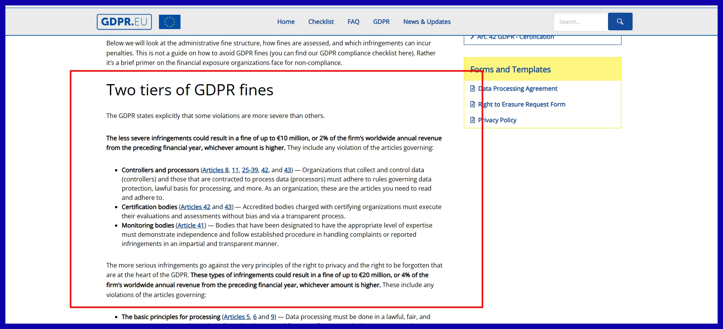This screenshot has height=329, width=723.
Task: Follow the Articles 25-39 link
Action: (250, 170)
